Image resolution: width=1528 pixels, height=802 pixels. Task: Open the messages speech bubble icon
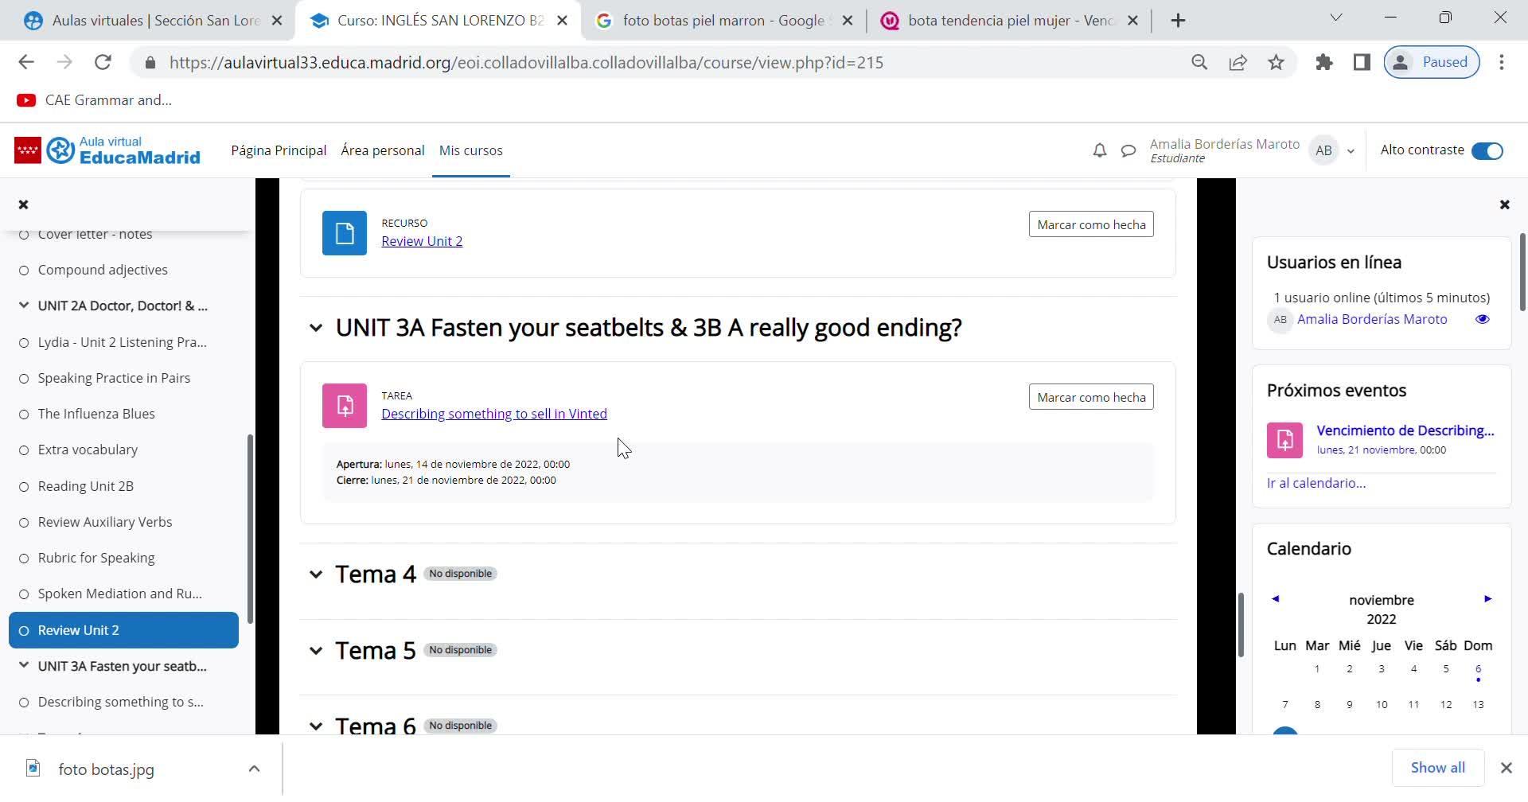tap(1128, 150)
